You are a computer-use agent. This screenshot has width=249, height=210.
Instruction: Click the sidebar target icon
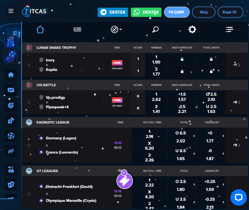click(11, 105)
